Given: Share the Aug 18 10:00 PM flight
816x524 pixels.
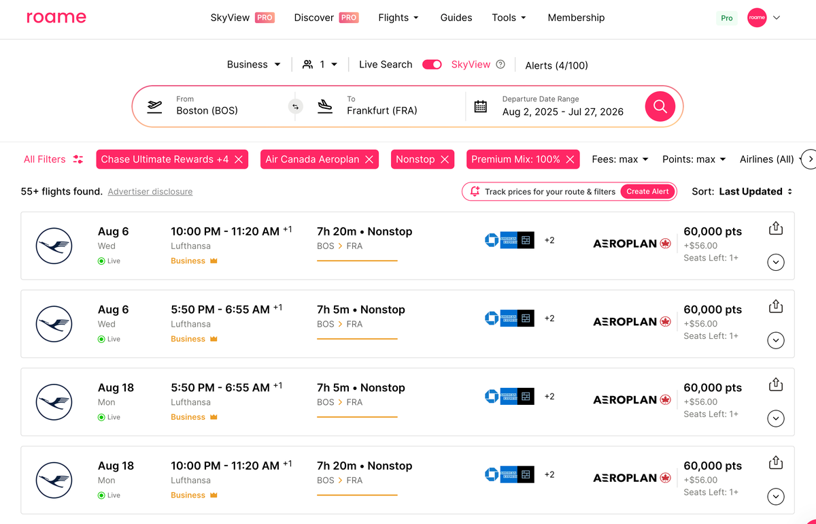Looking at the screenshot, I should 776,463.
